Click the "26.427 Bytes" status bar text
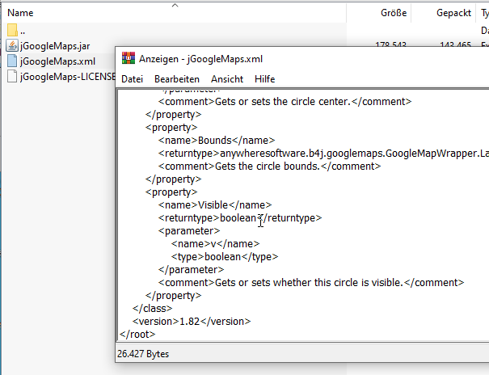 (x=143, y=353)
